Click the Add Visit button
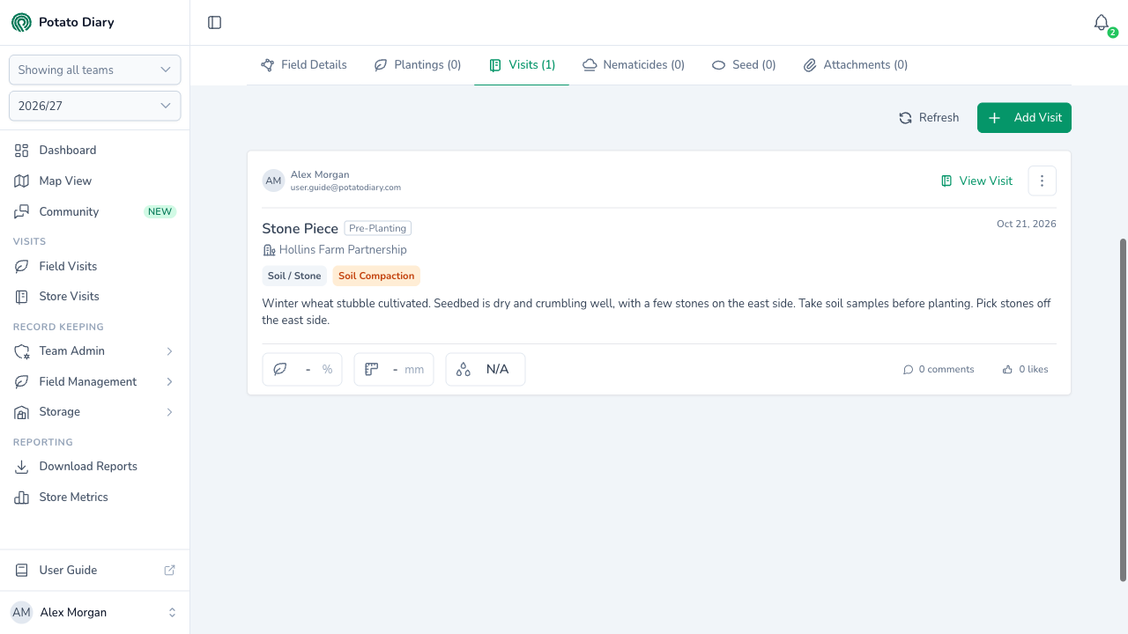This screenshot has width=1128, height=634. [x=1024, y=118]
